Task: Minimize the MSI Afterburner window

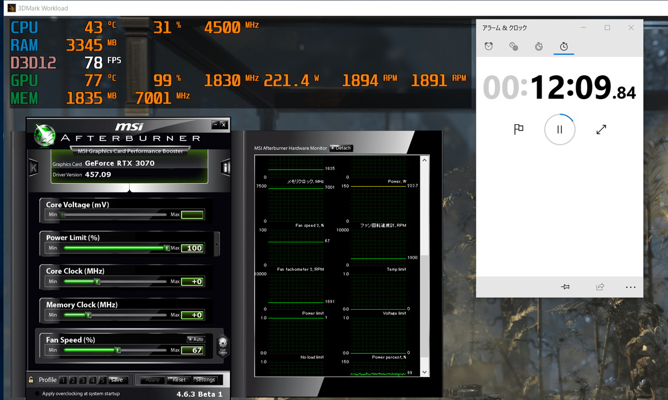Action: (215, 124)
